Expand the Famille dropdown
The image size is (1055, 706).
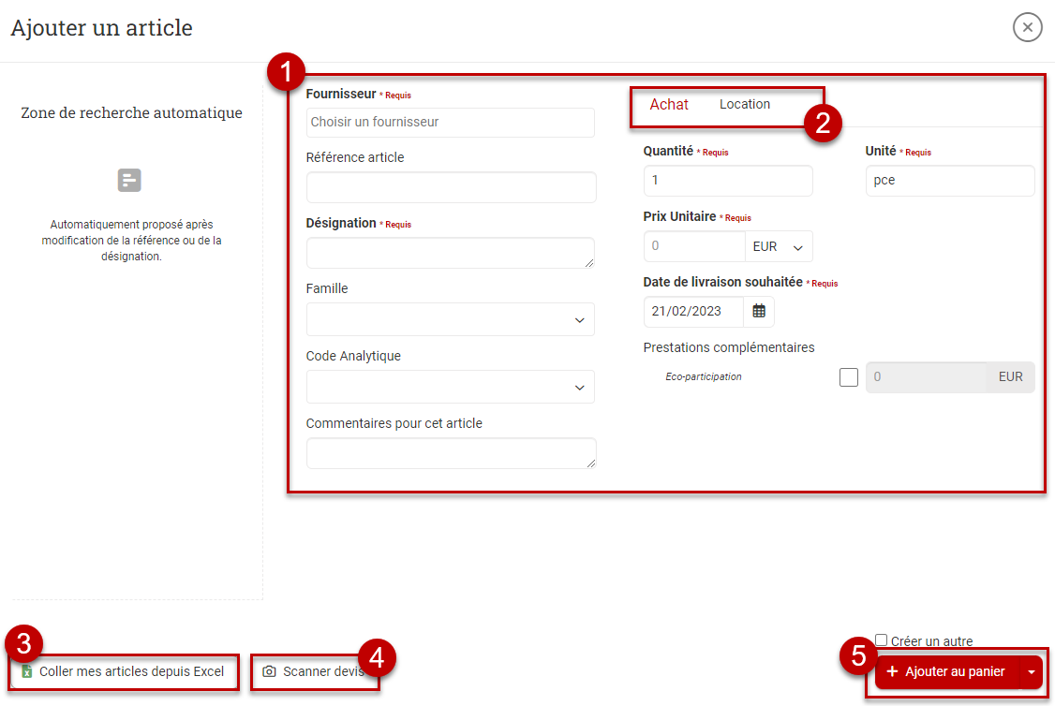pyautogui.click(x=451, y=319)
